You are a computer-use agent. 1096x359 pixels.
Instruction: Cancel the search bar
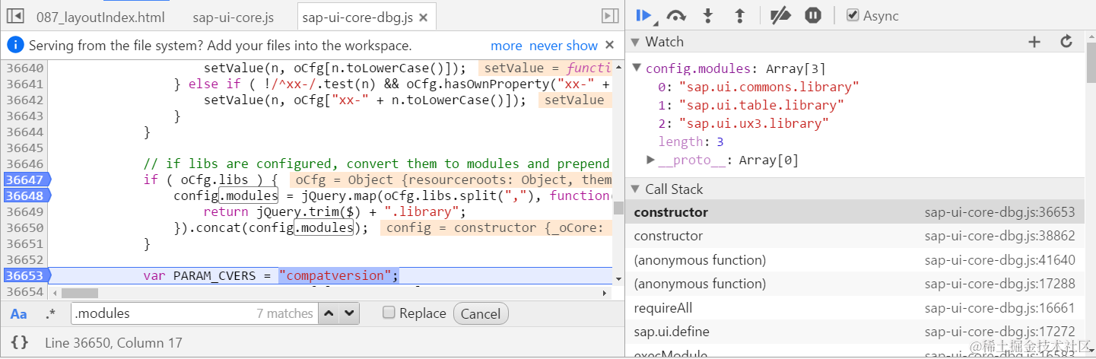pos(481,313)
